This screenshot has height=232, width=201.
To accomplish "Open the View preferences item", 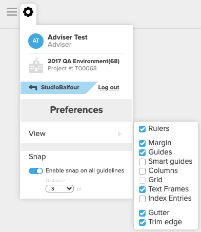I will coord(76,133).
